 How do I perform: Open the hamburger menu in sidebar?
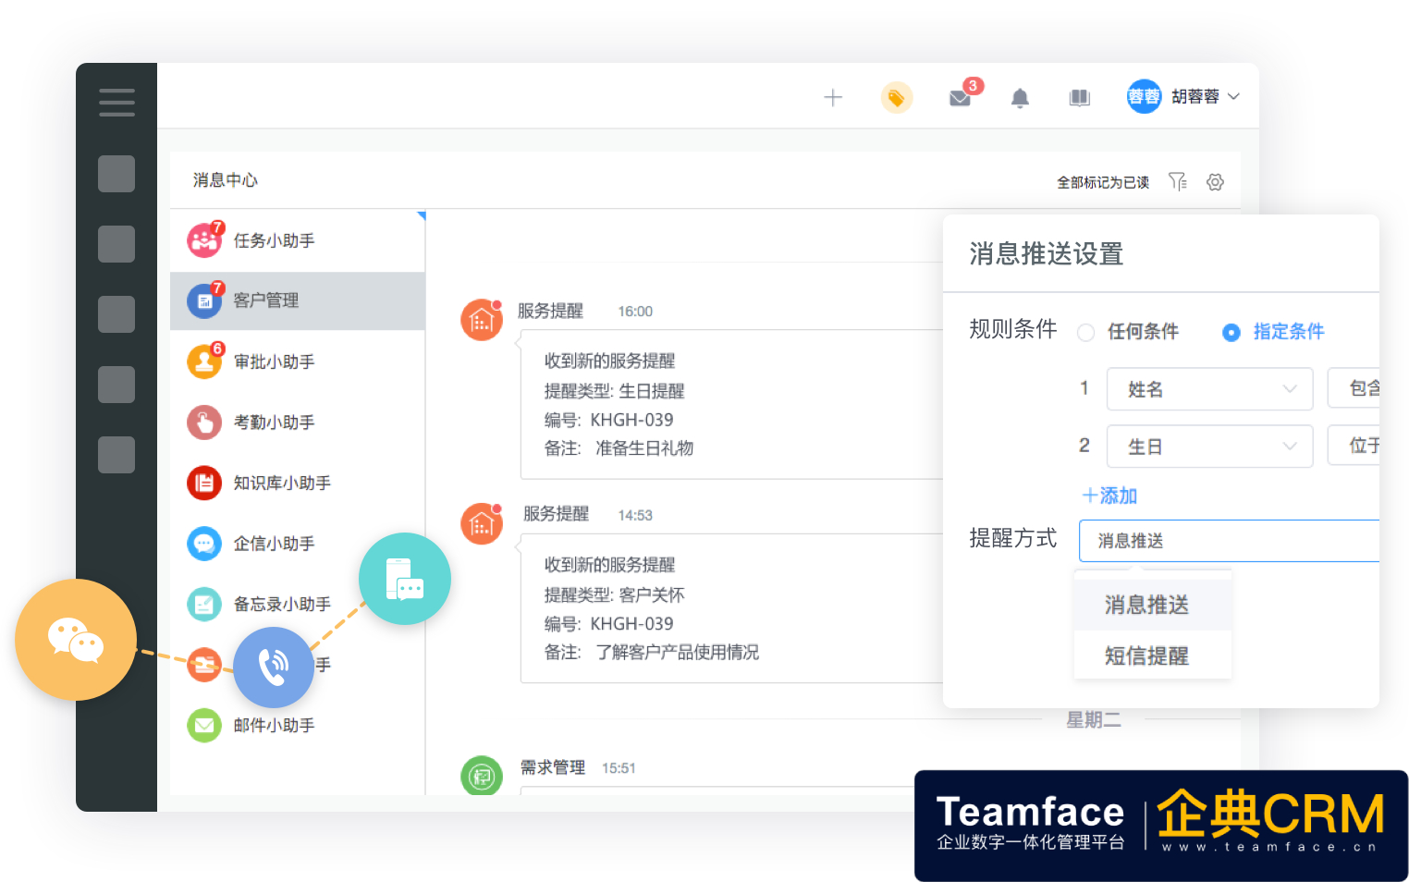(x=116, y=103)
